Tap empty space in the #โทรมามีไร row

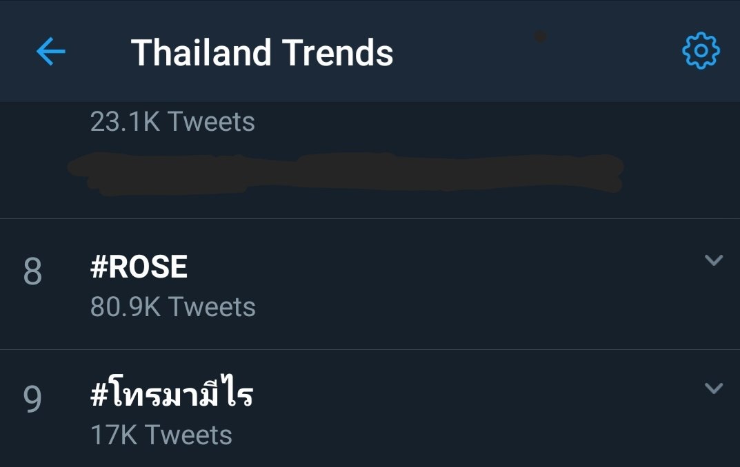472,410
